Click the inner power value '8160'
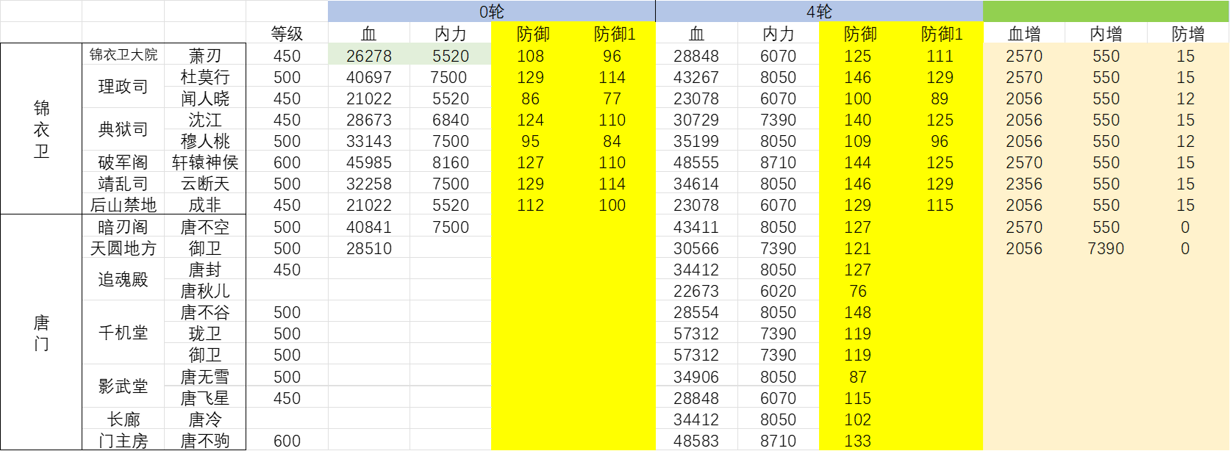This screenshot has width=1230, height=451. (451, 162)
